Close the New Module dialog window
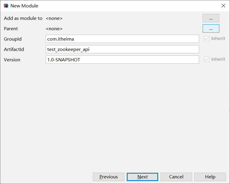 [223, 6]
